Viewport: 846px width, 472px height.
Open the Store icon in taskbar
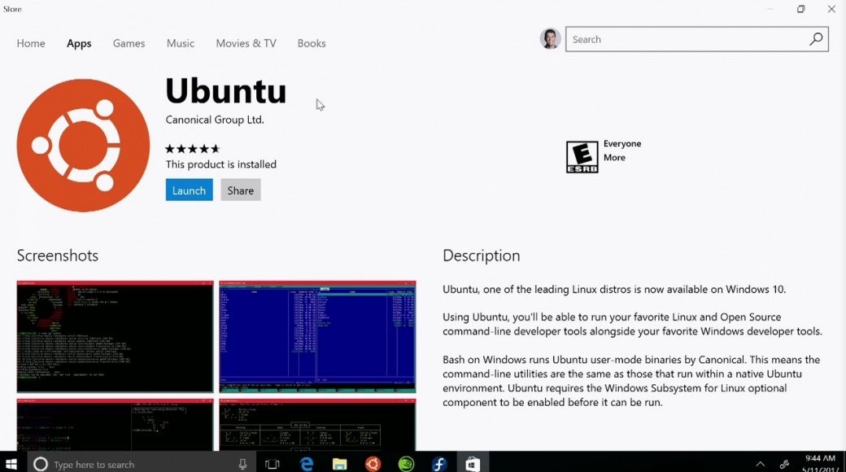point(473,464)
